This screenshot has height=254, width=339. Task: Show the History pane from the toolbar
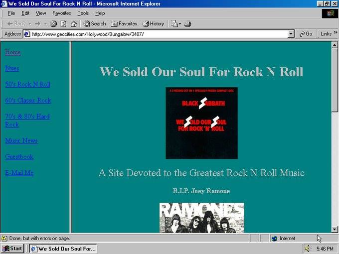pyautogui.click(x=153, y=23)
